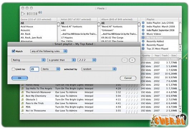This screenshot has width=190, height=129.
Task: Open the 'selected by random' dropdown
Action: (x=99, y=69)
